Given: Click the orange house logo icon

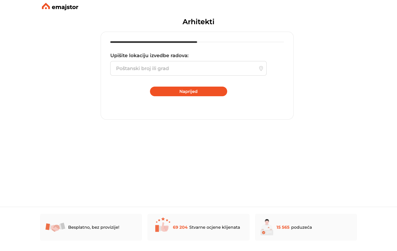Looking at the screenshot, I should coord(46,6).
